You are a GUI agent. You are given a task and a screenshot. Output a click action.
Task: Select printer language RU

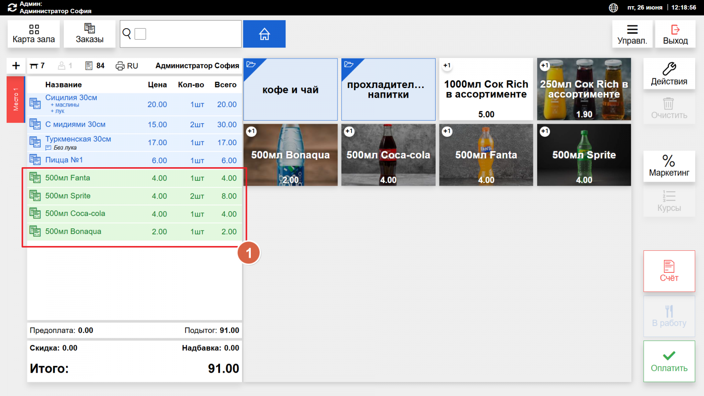127,66
